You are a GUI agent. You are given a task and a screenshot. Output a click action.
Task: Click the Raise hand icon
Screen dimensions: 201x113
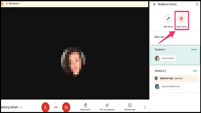(x=85, y=105)
